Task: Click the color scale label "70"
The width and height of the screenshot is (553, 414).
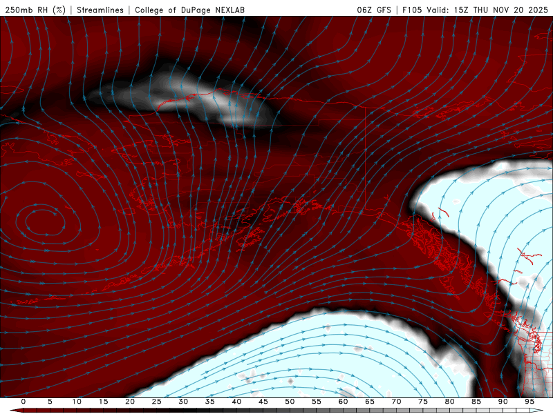Action: tap(396, 402)
